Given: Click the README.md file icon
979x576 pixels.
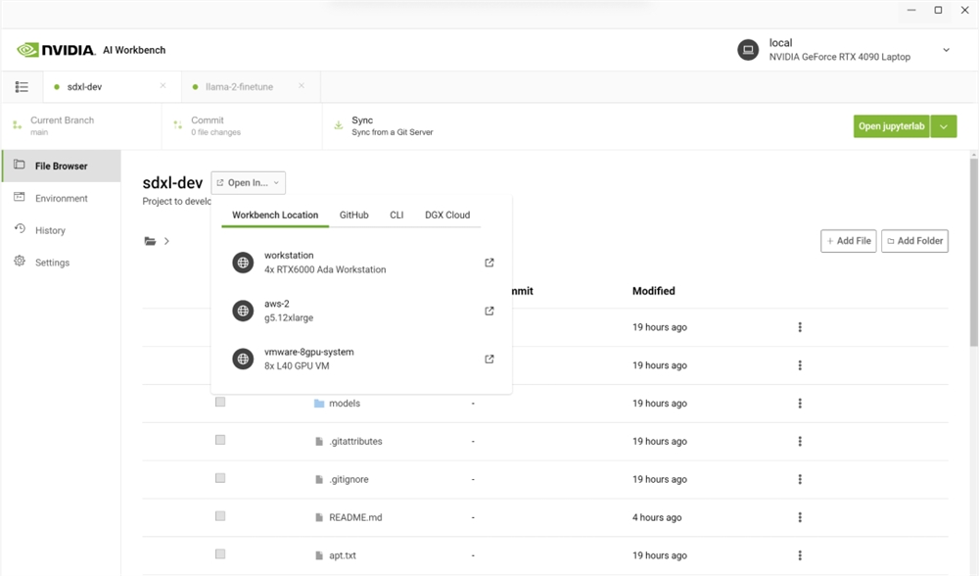Looking at the screenshot, I should [319, 517].
